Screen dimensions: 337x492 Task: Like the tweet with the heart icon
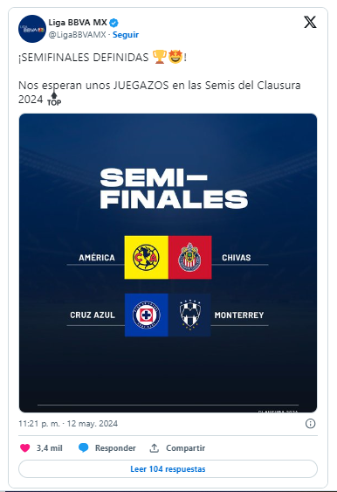pos(25,447)
